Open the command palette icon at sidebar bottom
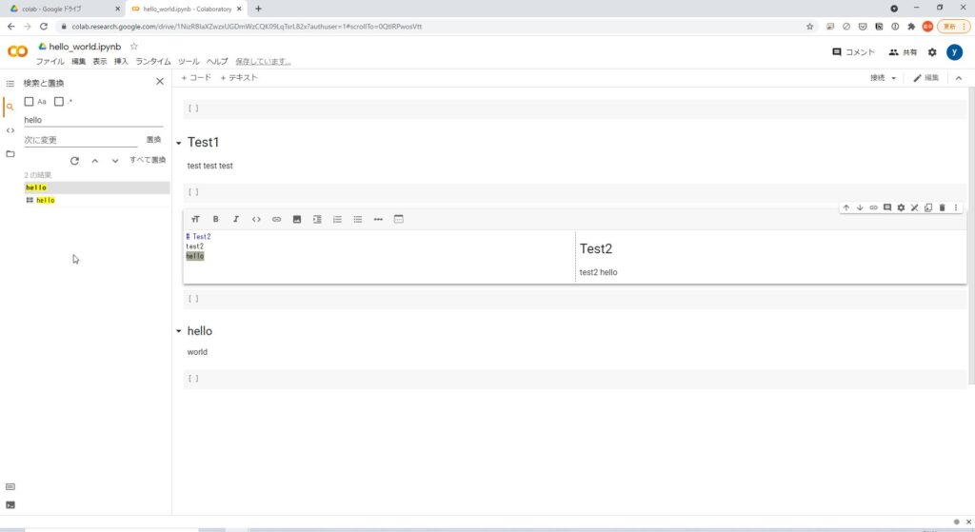Screen dimensions: 975x532 coord(10,486)
